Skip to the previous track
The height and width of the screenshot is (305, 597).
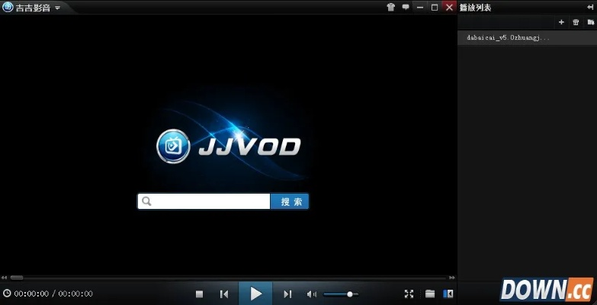[x=224, y=294]
